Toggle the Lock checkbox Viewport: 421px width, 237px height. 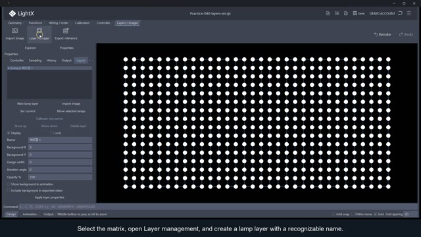click(x=52, y=133)
